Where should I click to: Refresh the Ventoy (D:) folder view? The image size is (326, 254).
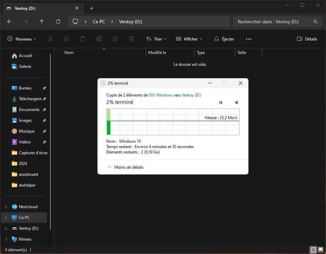click(58, 22)
